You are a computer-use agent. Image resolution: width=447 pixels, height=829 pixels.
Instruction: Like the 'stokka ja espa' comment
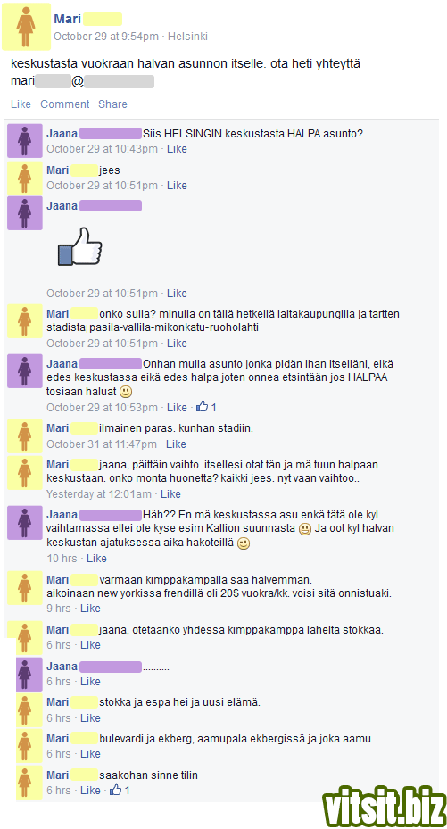tap(90, 718)
